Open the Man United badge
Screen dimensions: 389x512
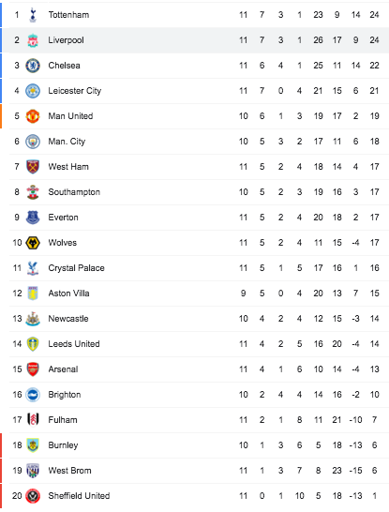[33, 116]
